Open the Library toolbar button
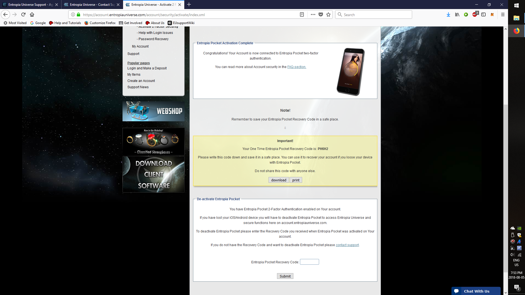 click(457, 14)
